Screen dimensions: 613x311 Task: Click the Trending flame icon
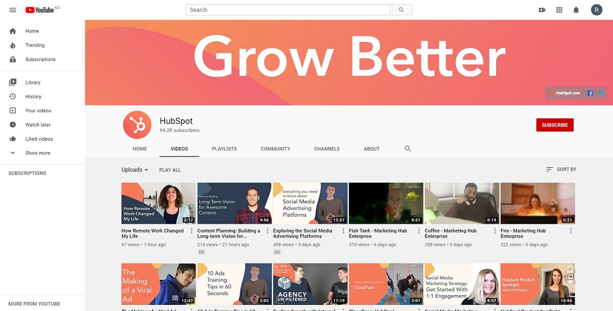pyautogui.click(x=13, y=45)
